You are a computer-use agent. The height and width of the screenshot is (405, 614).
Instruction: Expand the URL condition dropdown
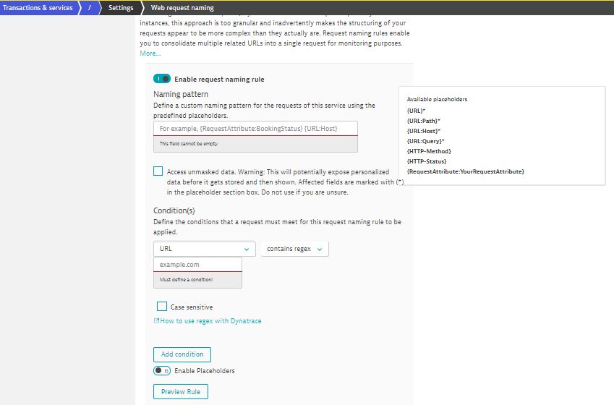204,249
